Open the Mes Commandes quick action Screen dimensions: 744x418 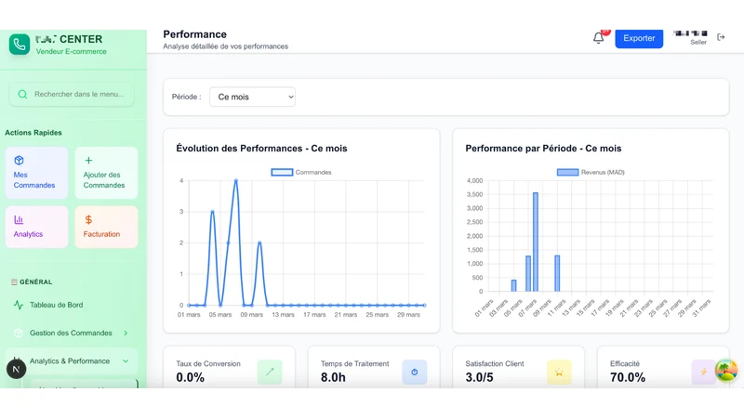pos(36,173)
